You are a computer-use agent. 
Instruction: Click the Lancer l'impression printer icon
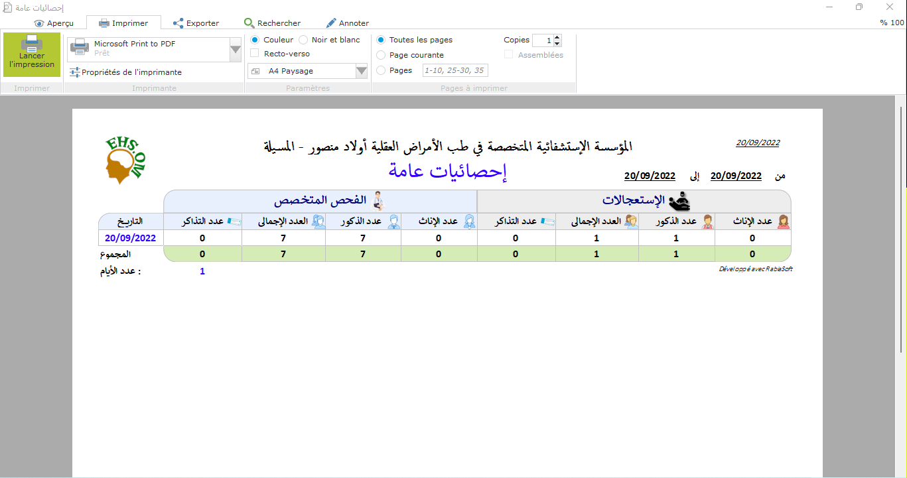(31, 44)
